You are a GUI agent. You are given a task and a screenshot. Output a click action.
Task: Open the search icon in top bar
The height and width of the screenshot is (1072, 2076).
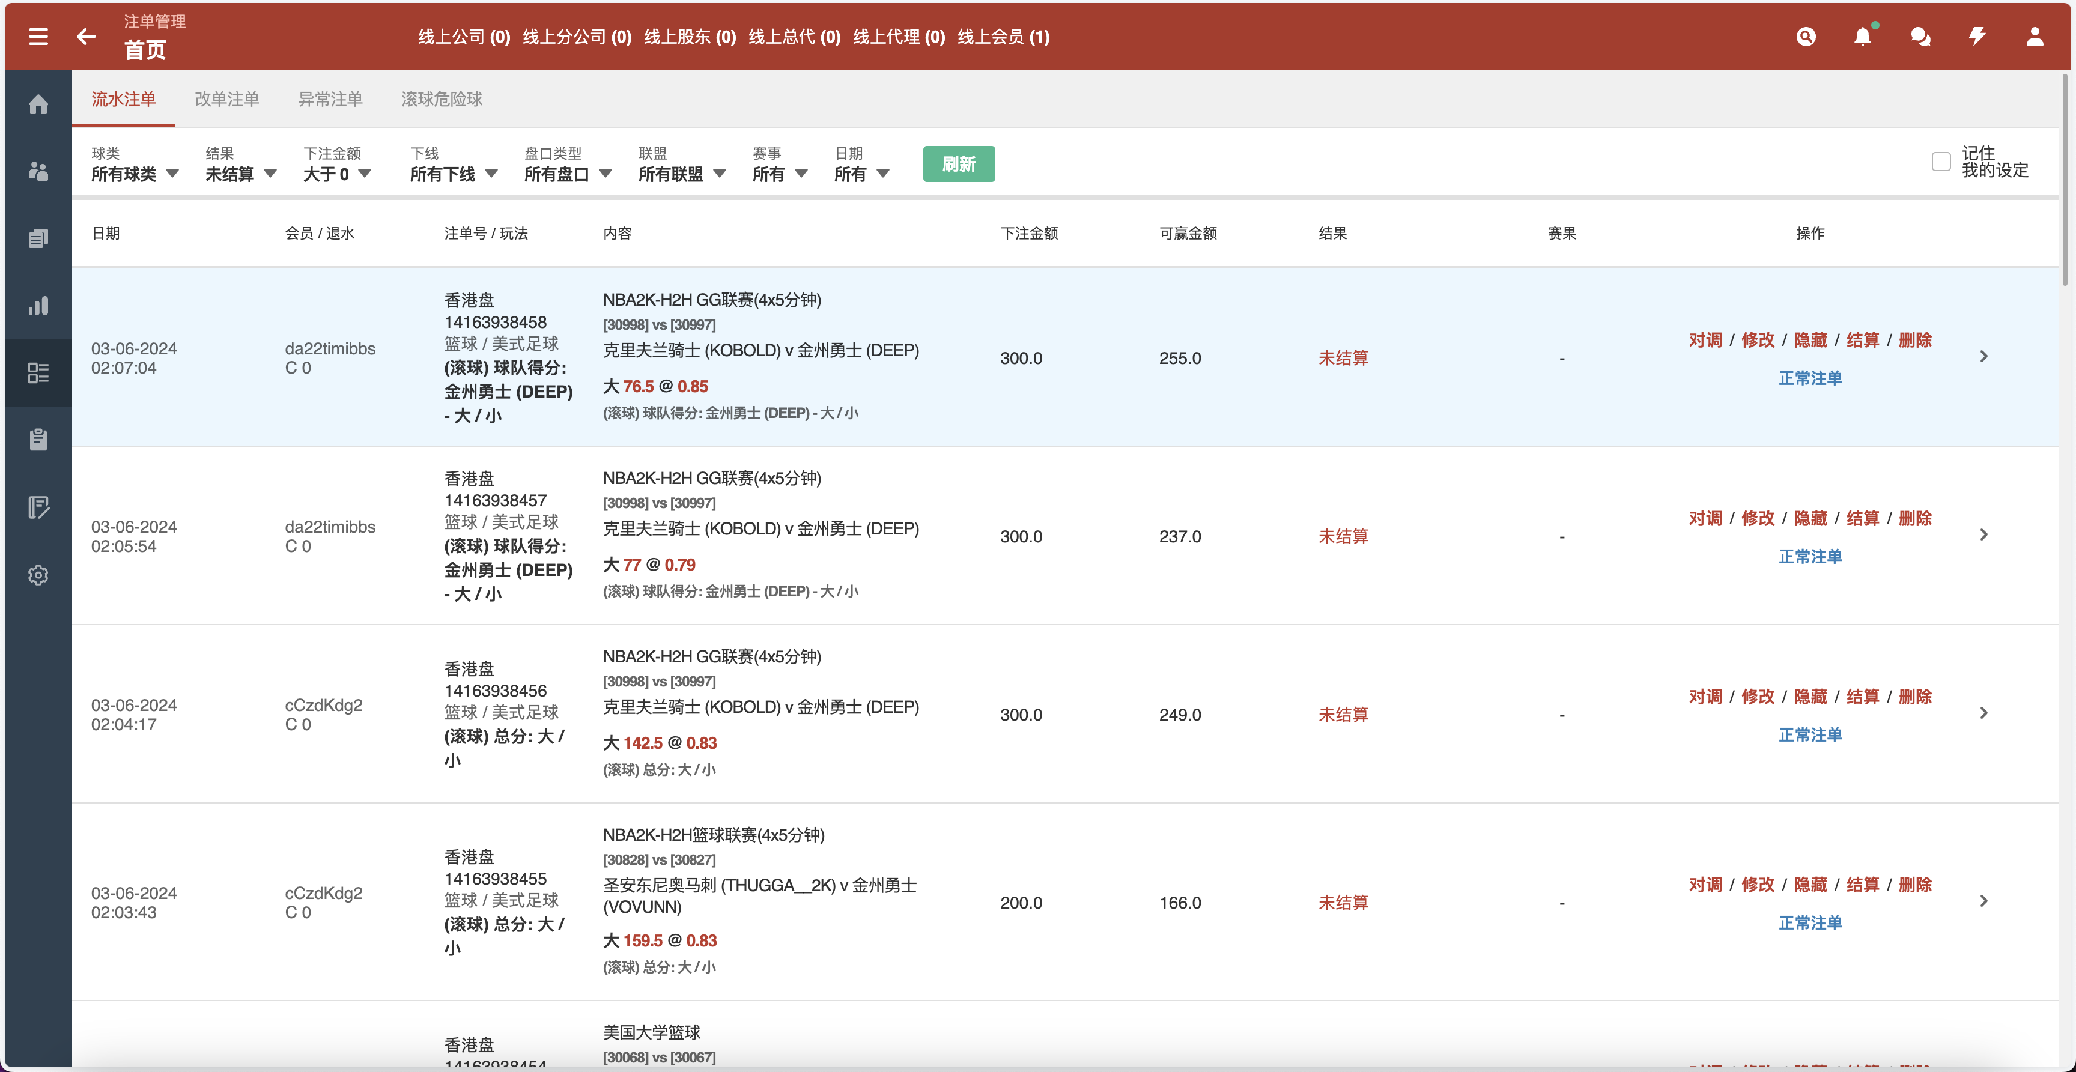point(1806,36)
